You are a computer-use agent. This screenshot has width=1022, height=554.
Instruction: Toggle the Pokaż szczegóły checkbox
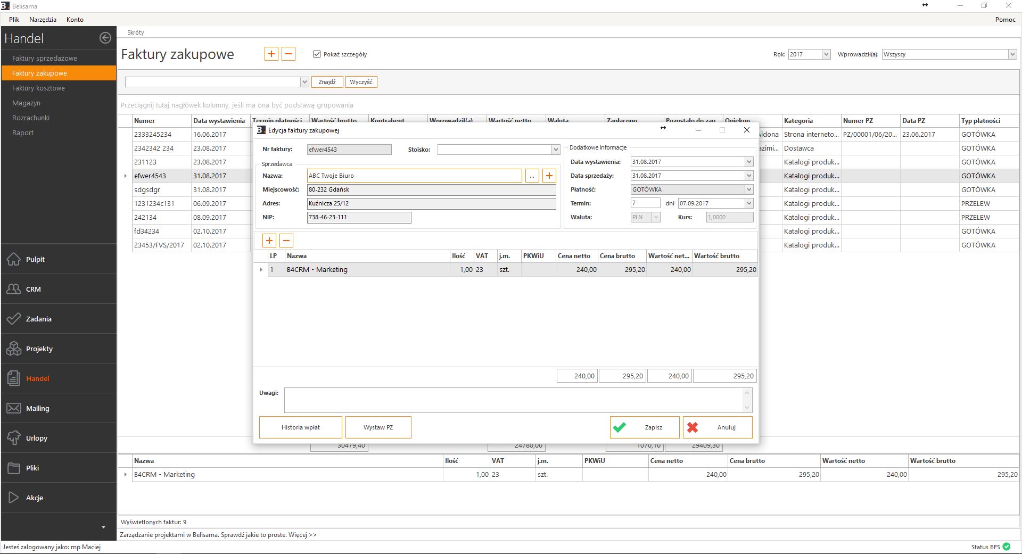coord(317,54)
